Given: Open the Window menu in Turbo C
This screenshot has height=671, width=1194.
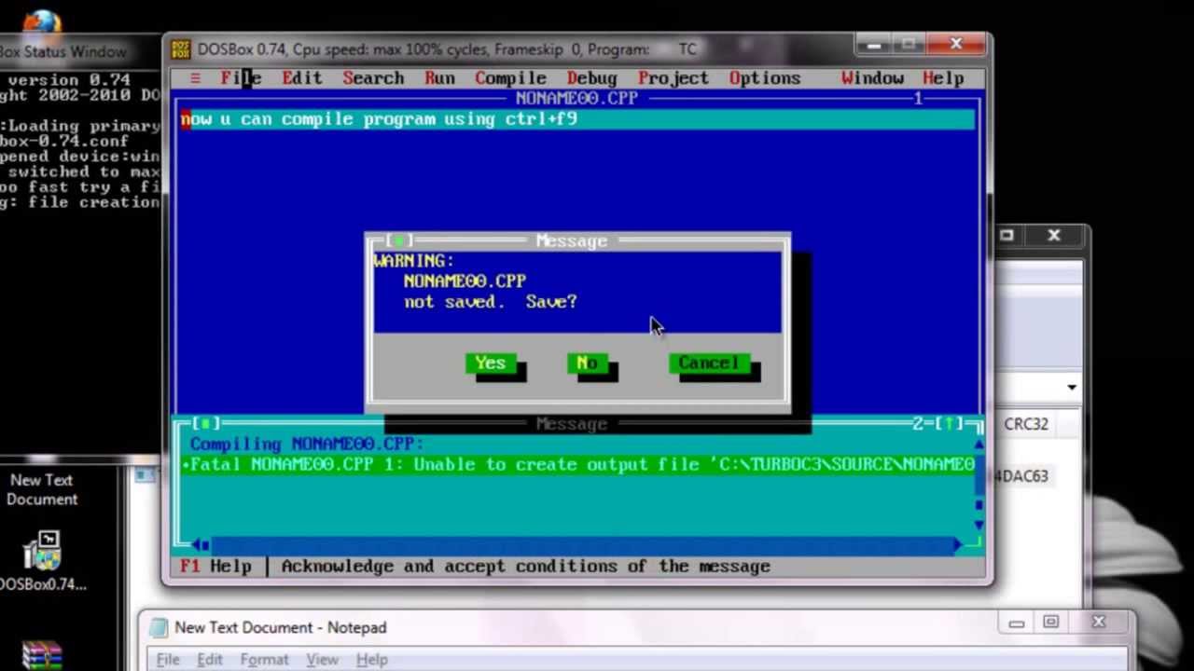Looking at the screenshot, I should 872,78.
